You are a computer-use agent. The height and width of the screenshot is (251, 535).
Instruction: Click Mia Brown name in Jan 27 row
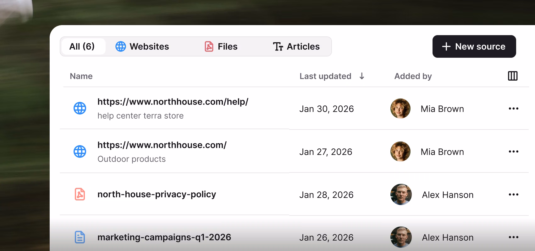[442, 152]
